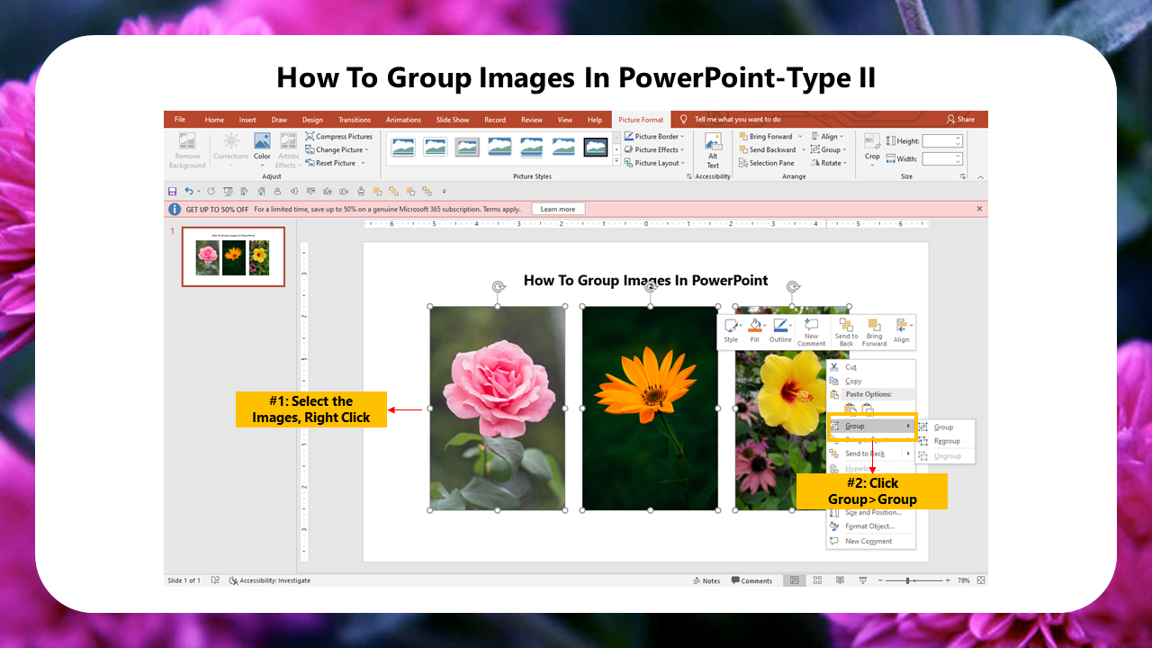1152x648 pixels.
Task: Open the Picture Effects dropdown
Action: point(655,149)
